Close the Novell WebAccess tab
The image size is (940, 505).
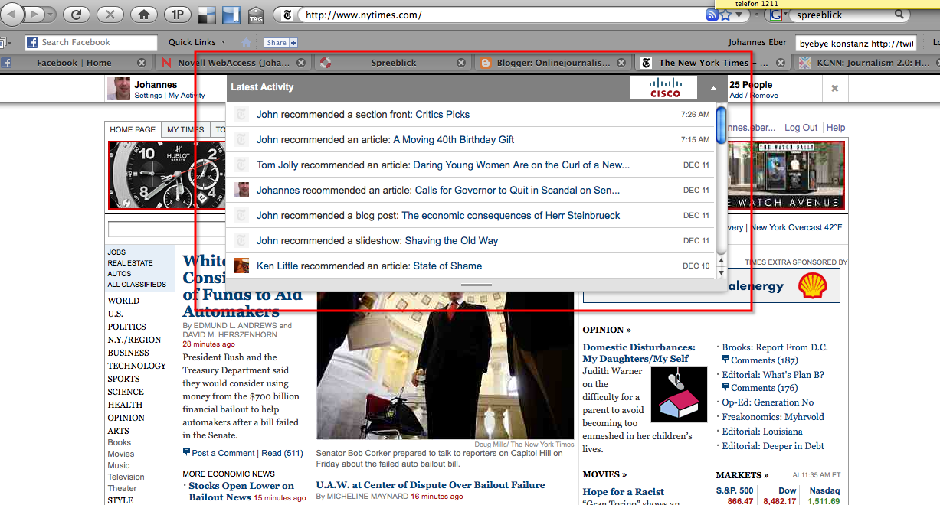tap(301, 63)
